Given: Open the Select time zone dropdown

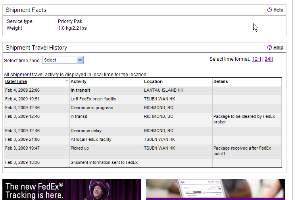Looking at the screenshot, I should tap(63, 60).
